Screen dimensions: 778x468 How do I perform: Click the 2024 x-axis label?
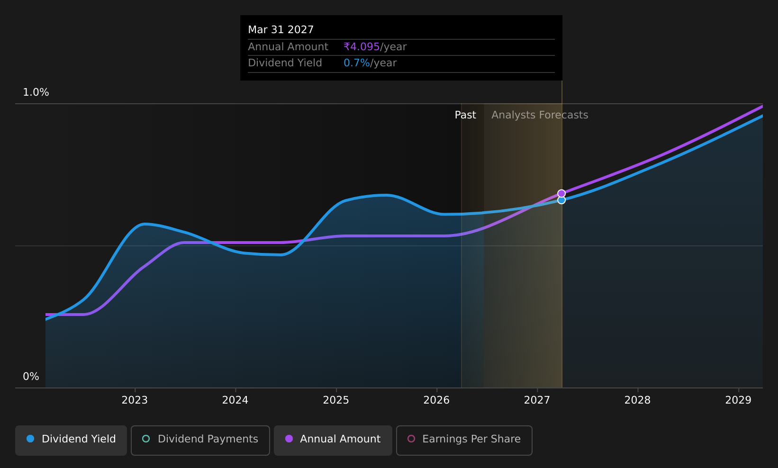click(x=235, y=400)
